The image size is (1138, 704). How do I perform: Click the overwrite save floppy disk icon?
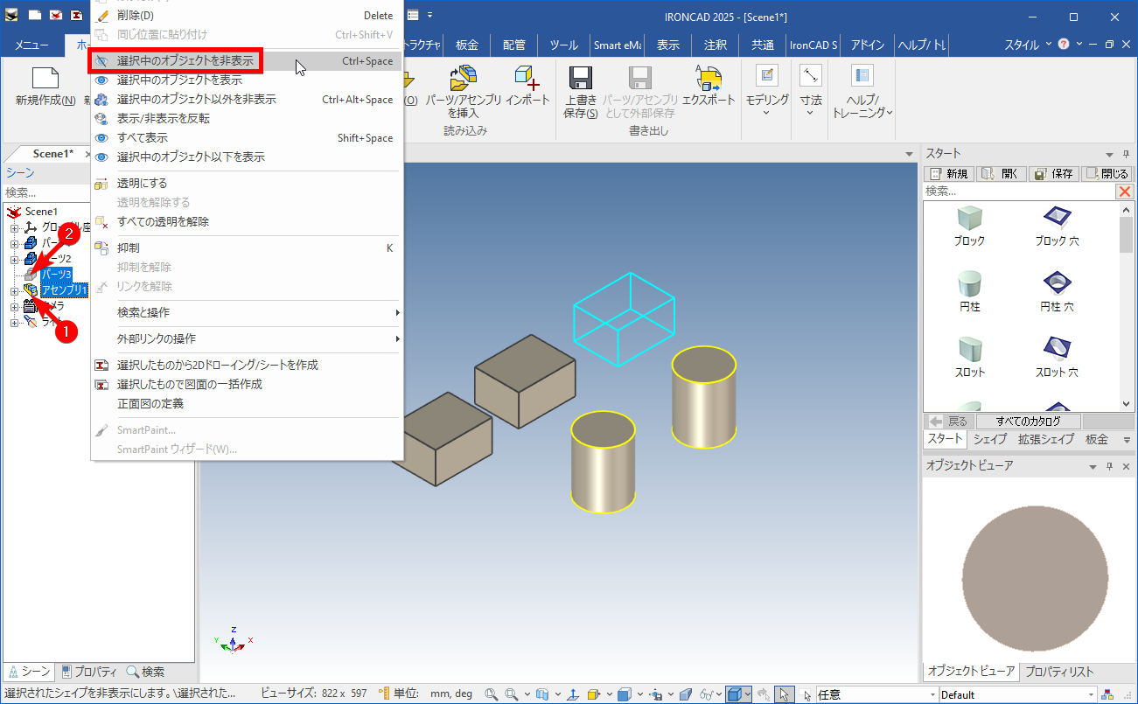pyautogui.click(x=581, y=80)
